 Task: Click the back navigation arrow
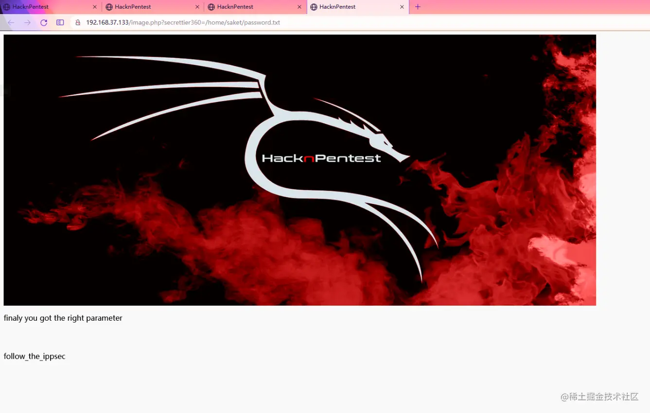11,22
